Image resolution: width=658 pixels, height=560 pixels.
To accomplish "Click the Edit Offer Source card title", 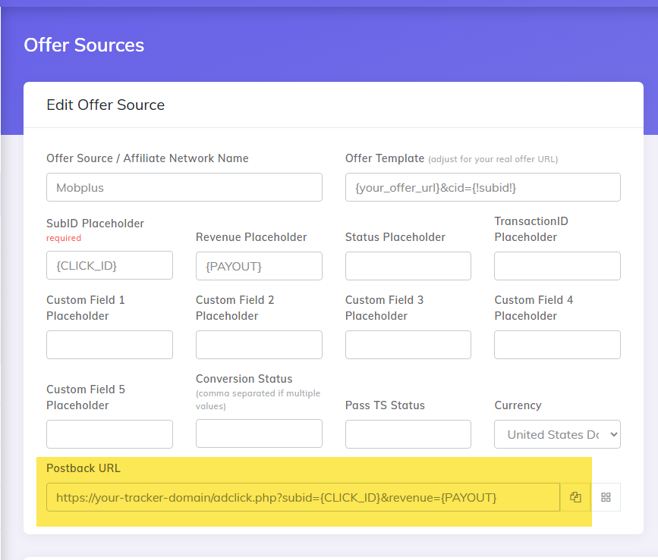I will click(x=105, y=105).
